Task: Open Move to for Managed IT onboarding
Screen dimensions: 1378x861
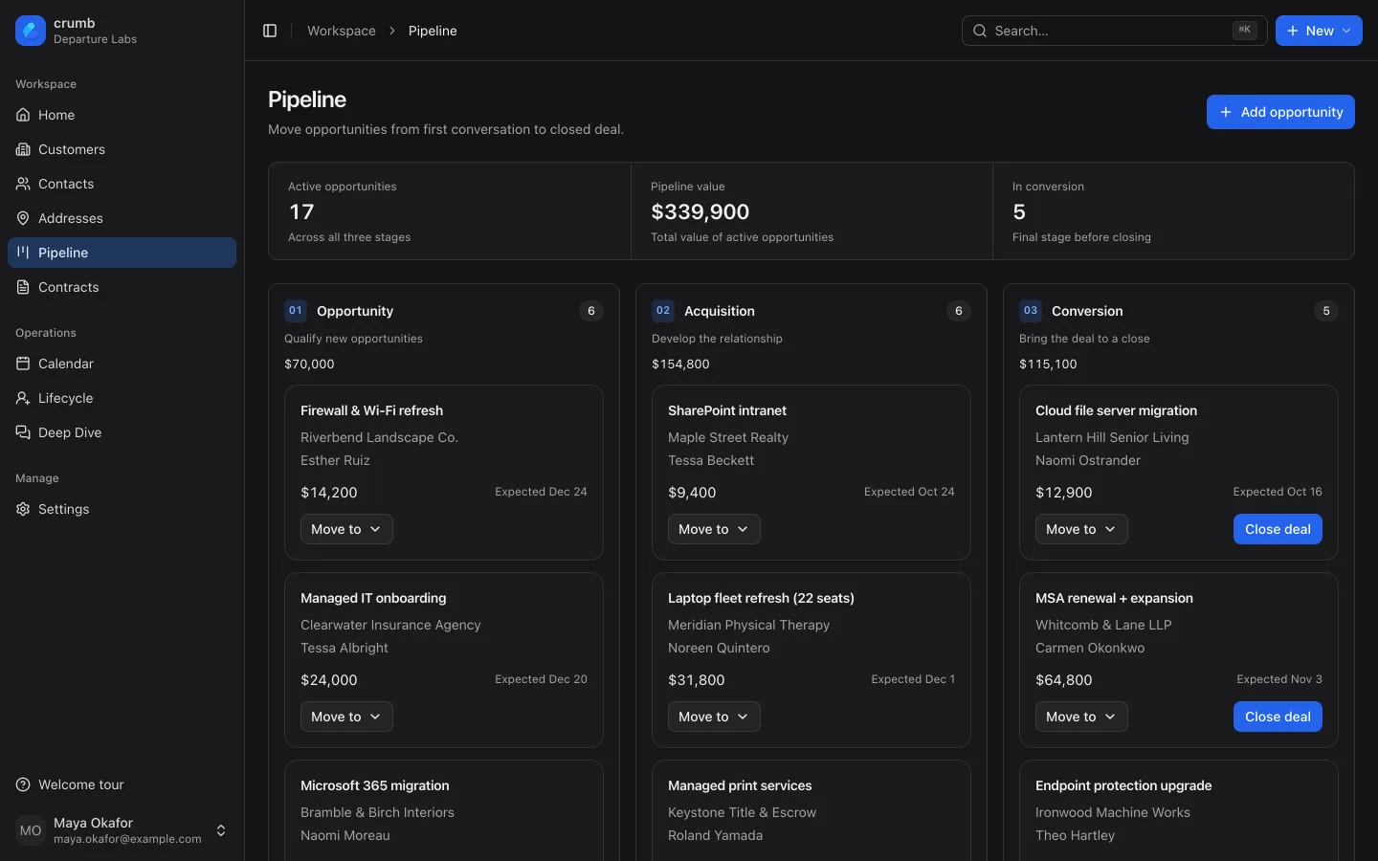Action: [x=346, y=717]
